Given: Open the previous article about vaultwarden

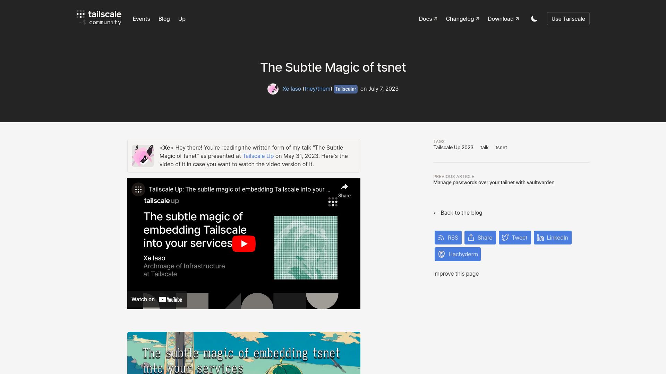Looking at the screenshot, I should [x=494, y=182].
